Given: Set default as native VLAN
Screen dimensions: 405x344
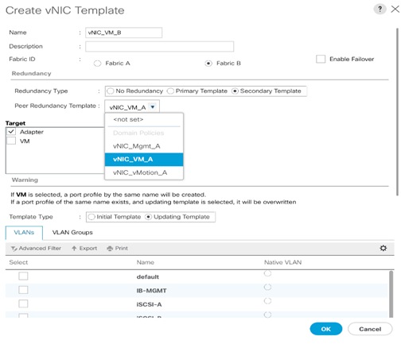Looking at the screenshot, I should point(267,273).
